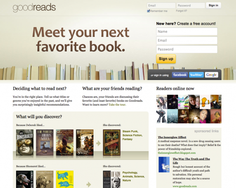Toggle the Remember me checkbox
The height and width of the screenshot is (188, 236).
pyautogui.click(x=148, y=11)
